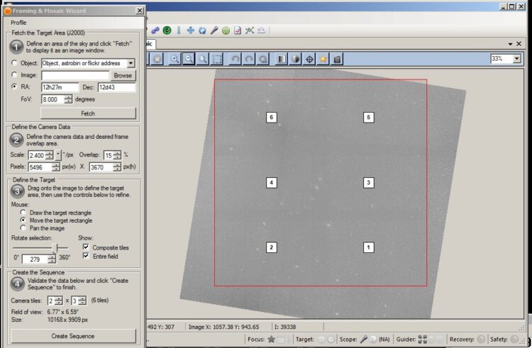This screenshot has width=532, height=348.
Task: Toggle the crosshair reticle icon
Action: (x=309, y=60)
